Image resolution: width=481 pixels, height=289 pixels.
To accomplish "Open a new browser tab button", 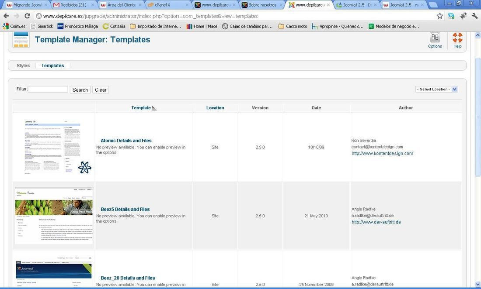I will pos(432,5).
